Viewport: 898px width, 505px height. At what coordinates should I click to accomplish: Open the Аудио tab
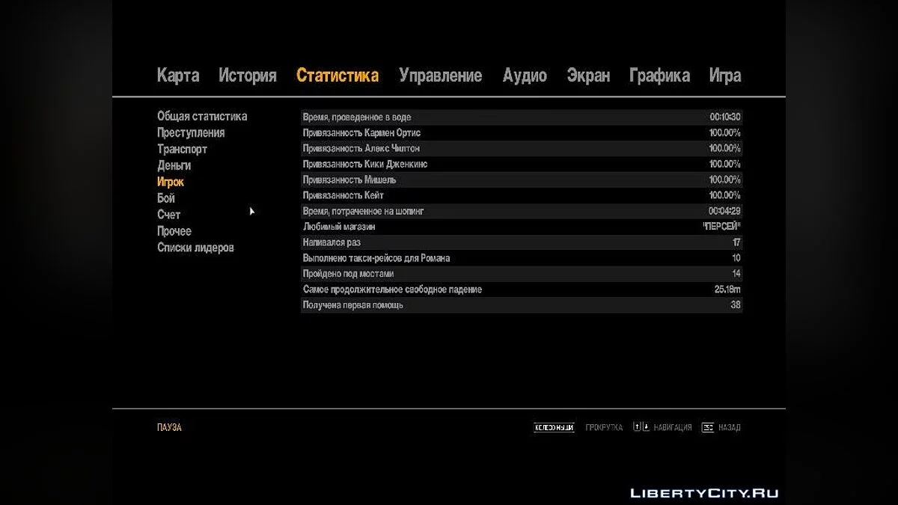point(525,76)
